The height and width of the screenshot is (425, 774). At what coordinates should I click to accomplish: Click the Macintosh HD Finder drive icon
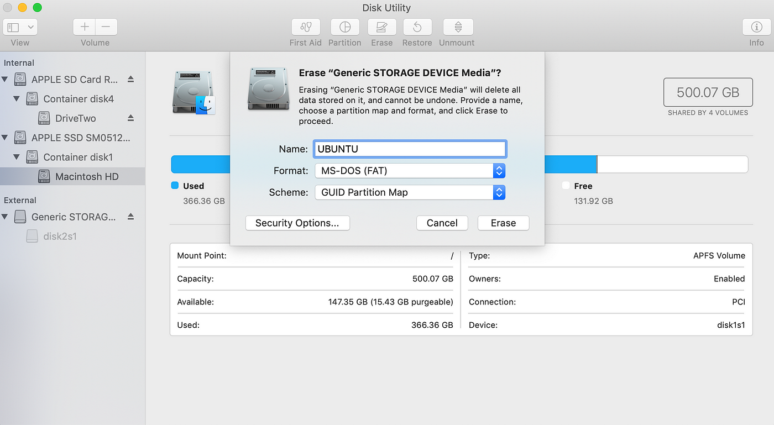tap(195, 92)
